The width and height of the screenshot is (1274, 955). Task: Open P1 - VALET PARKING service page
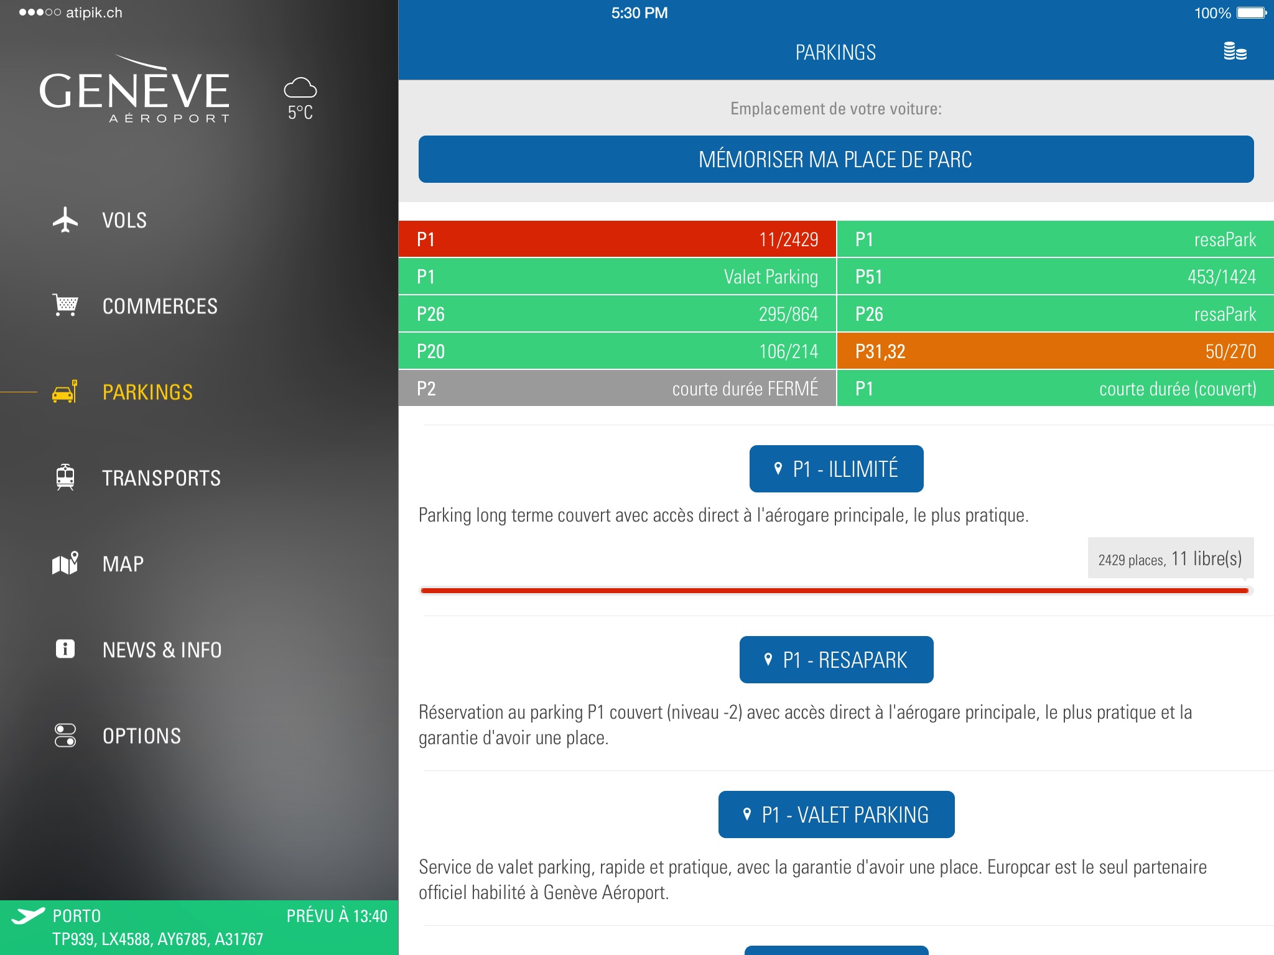tap(835, 814)
